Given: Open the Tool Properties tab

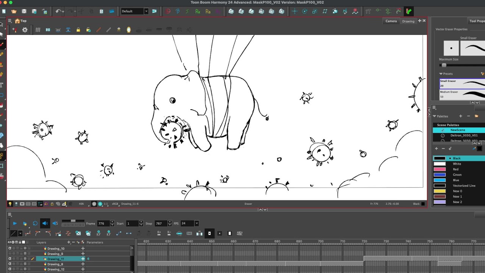Looking at the screenshot, I should (477, 21).
